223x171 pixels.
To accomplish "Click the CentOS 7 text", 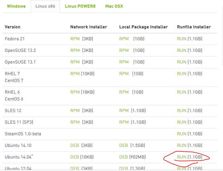I will [x=14, y=81].
